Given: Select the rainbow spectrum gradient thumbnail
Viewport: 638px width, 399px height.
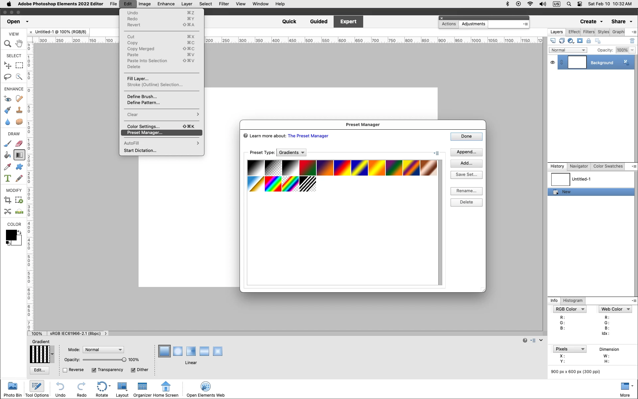Looking at the screenshot, I should [273, 184].
